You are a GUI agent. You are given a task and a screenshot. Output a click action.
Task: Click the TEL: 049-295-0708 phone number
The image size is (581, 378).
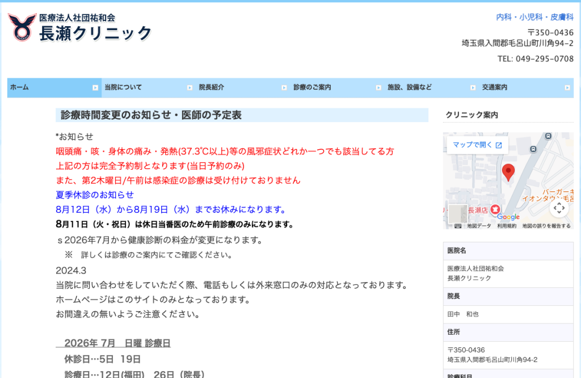coord(536,58)
